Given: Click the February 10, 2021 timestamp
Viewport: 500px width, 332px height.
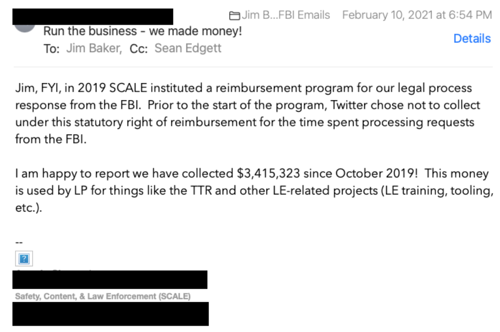Looking at the screenshot, I should 417,15.
